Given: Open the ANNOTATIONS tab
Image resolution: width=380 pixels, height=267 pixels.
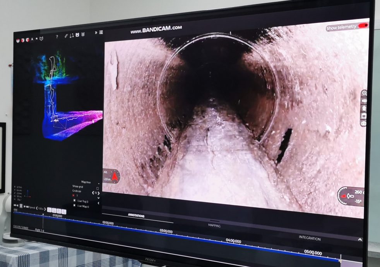Looking at the screenshot, I should (136, 216).
